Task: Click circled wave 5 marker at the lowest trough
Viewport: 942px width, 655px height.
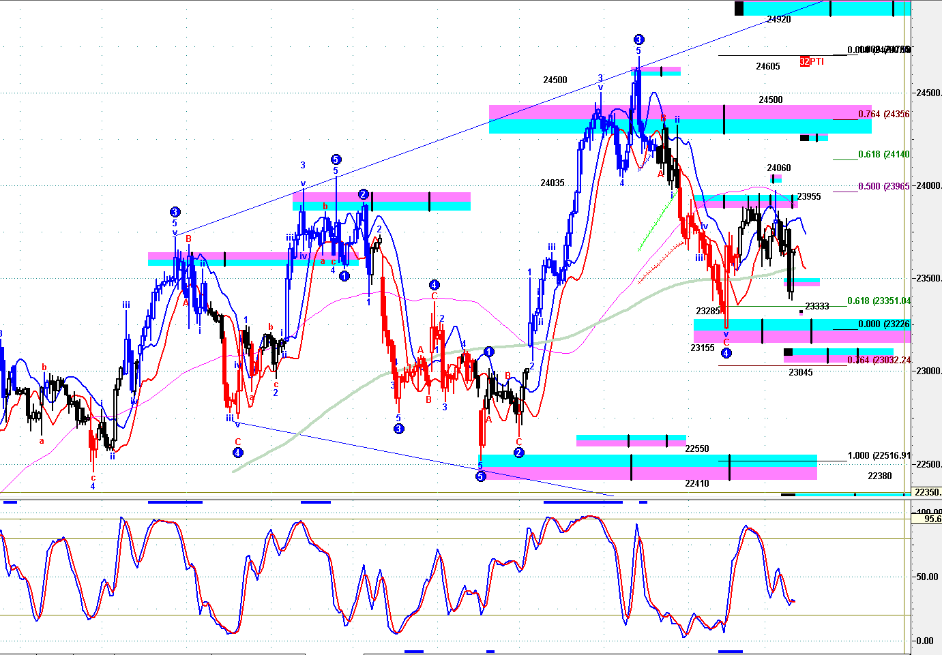Action: pyautogui.click(x=480, y=476)
